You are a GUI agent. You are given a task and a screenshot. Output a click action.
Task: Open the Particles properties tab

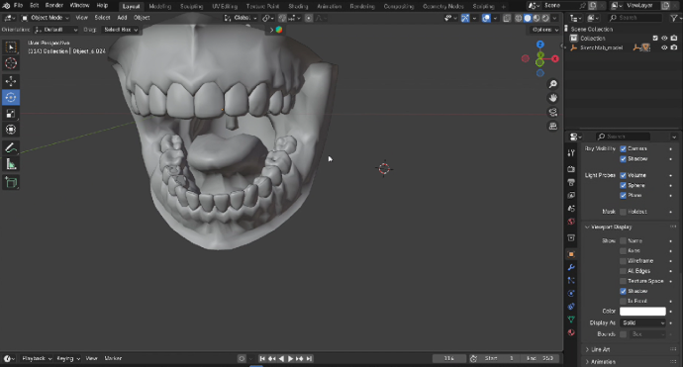click(x=571, y=280)
